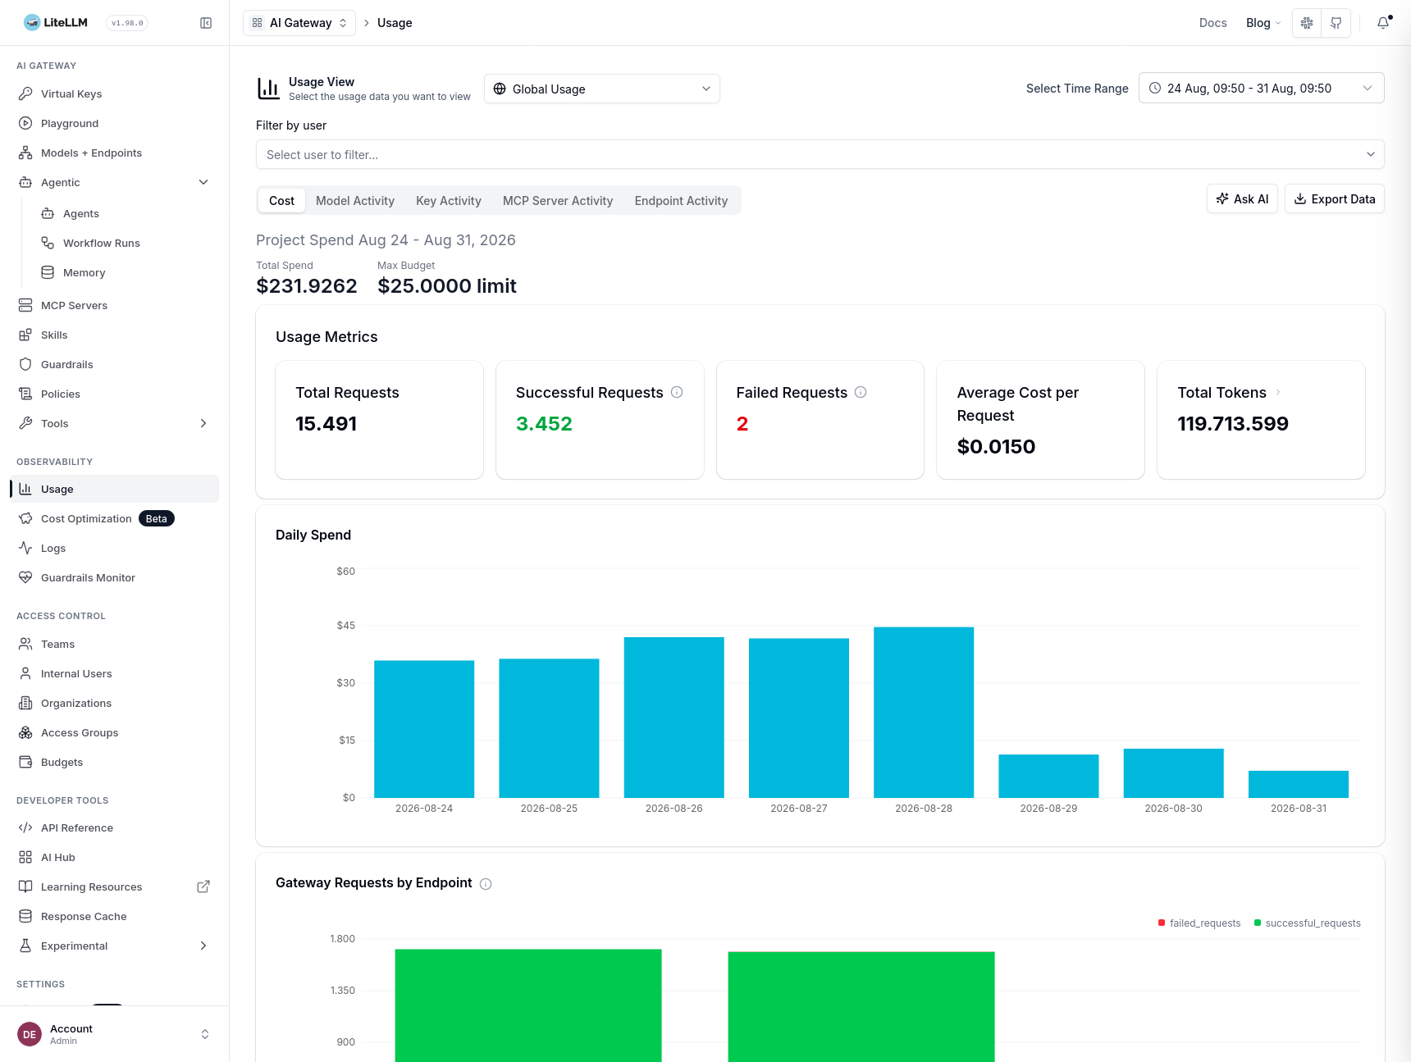Screen dimensions: 1411x1062
Task: Click the server icon beside MCP Servers
Action: coord(25,305)
